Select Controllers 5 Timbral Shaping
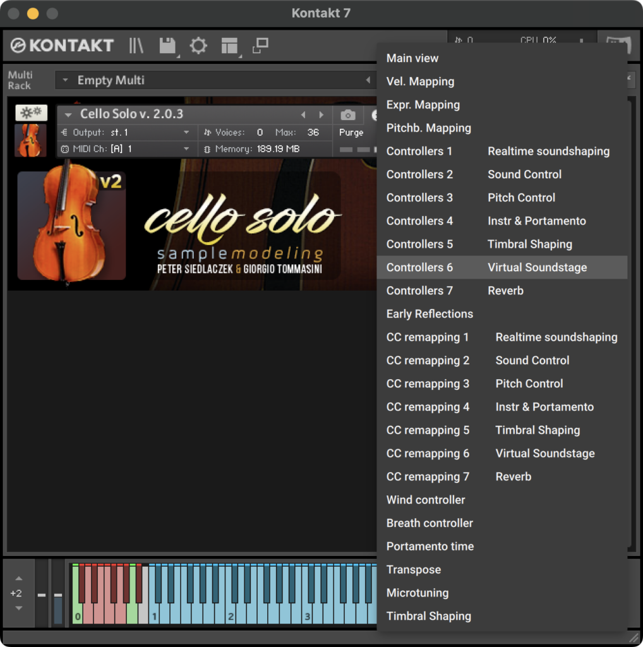 (x=502, y=245)
